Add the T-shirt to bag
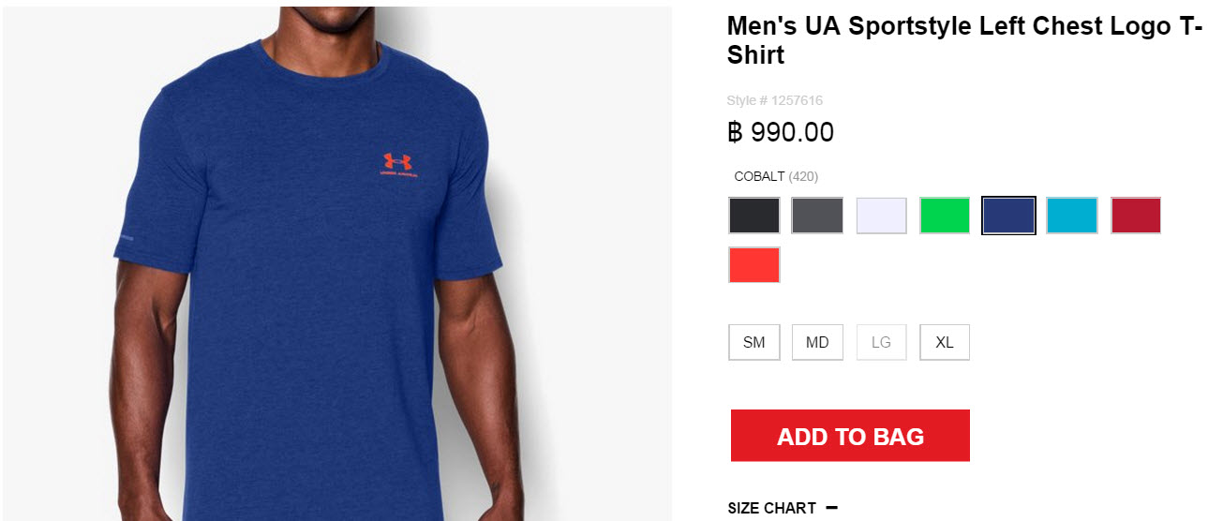The width and height of the screenshot is (1223, 521). [x=850, y=436]
